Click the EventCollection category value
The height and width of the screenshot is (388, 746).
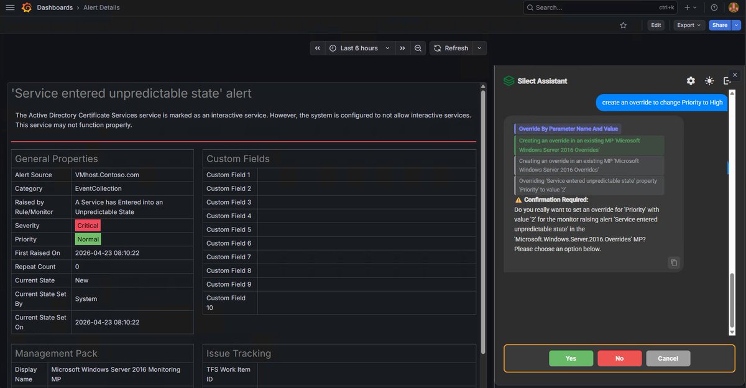tap(98, 188)
